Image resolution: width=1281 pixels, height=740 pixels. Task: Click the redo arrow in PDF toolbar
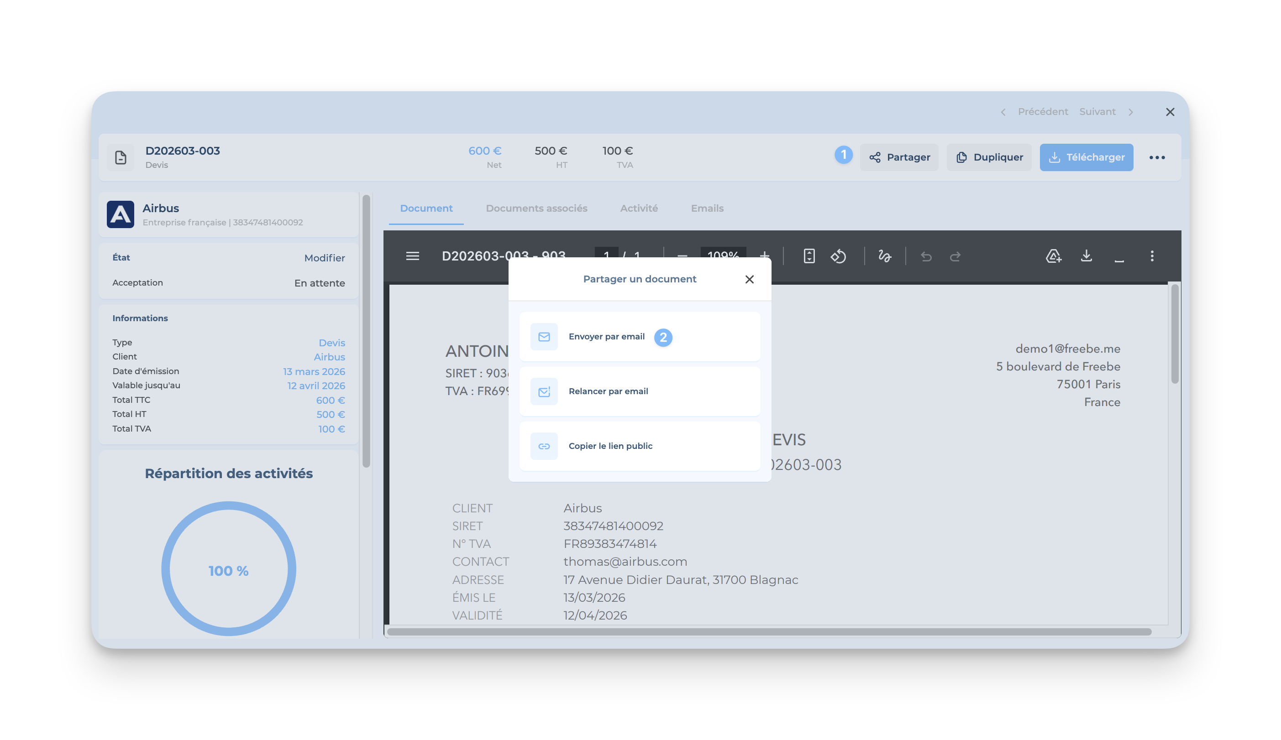coord(955,256)
